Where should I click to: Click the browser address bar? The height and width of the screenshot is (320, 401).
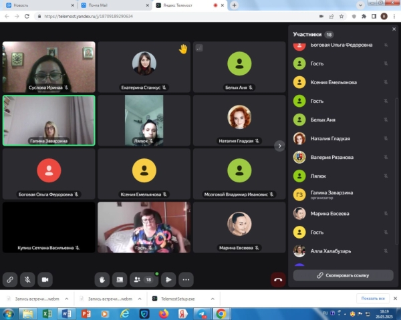coord(167,15)
